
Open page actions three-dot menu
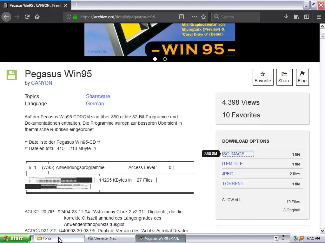click(195, 17)
